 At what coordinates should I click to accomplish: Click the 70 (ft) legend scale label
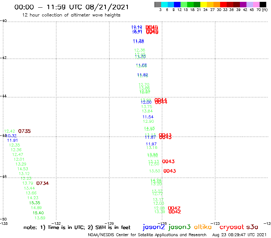pos(262,10)
